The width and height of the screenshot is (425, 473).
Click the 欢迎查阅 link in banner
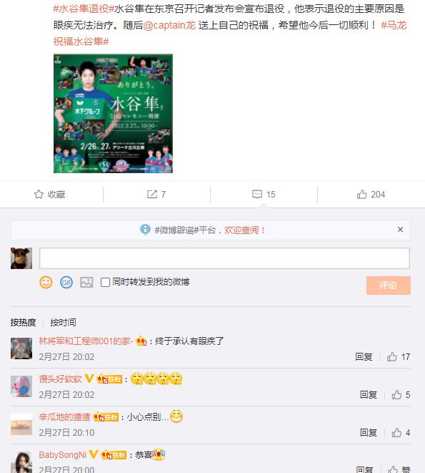click(244, 230)
